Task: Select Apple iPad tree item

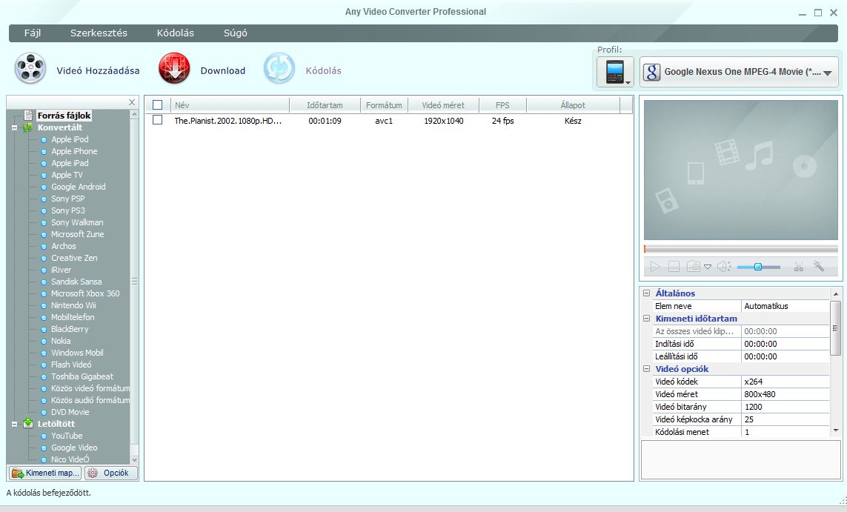Action: tap(70, 163)
